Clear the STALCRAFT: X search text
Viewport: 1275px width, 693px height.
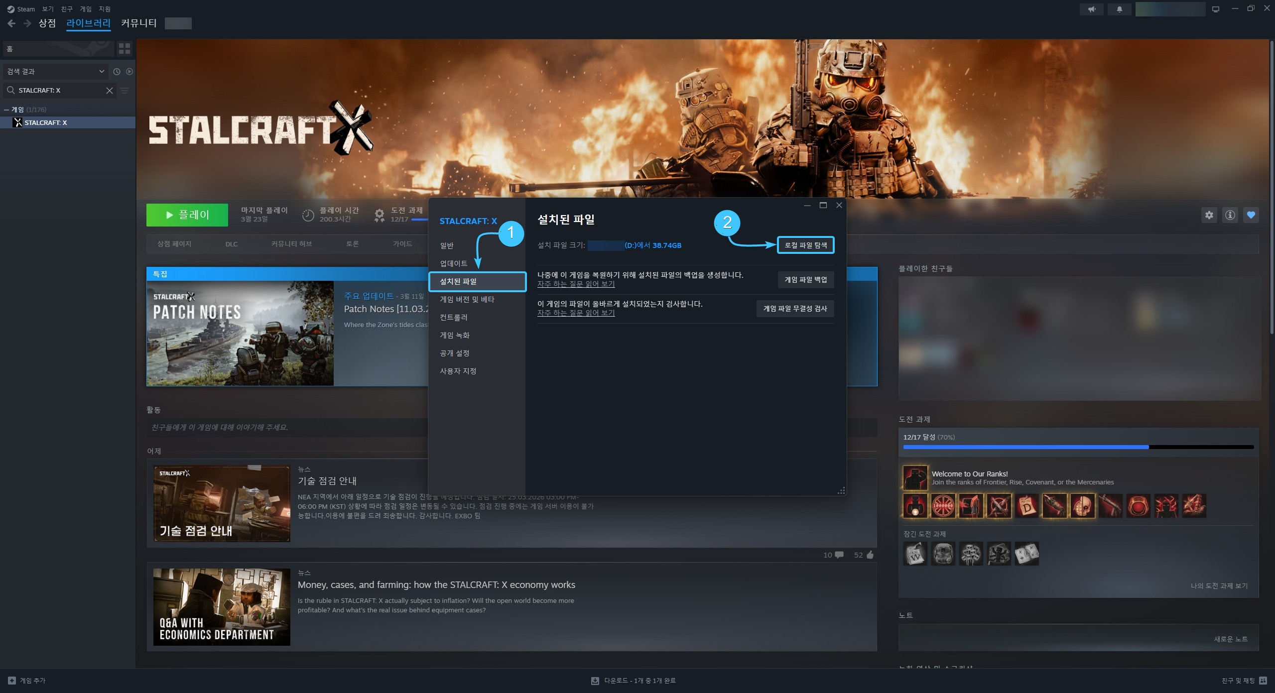click(x=110, y=90)
